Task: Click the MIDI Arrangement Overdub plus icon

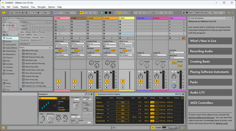Action: click(116, 13)
